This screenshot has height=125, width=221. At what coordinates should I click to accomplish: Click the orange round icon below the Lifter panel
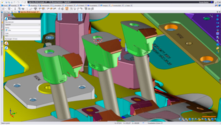click(6, 43)
